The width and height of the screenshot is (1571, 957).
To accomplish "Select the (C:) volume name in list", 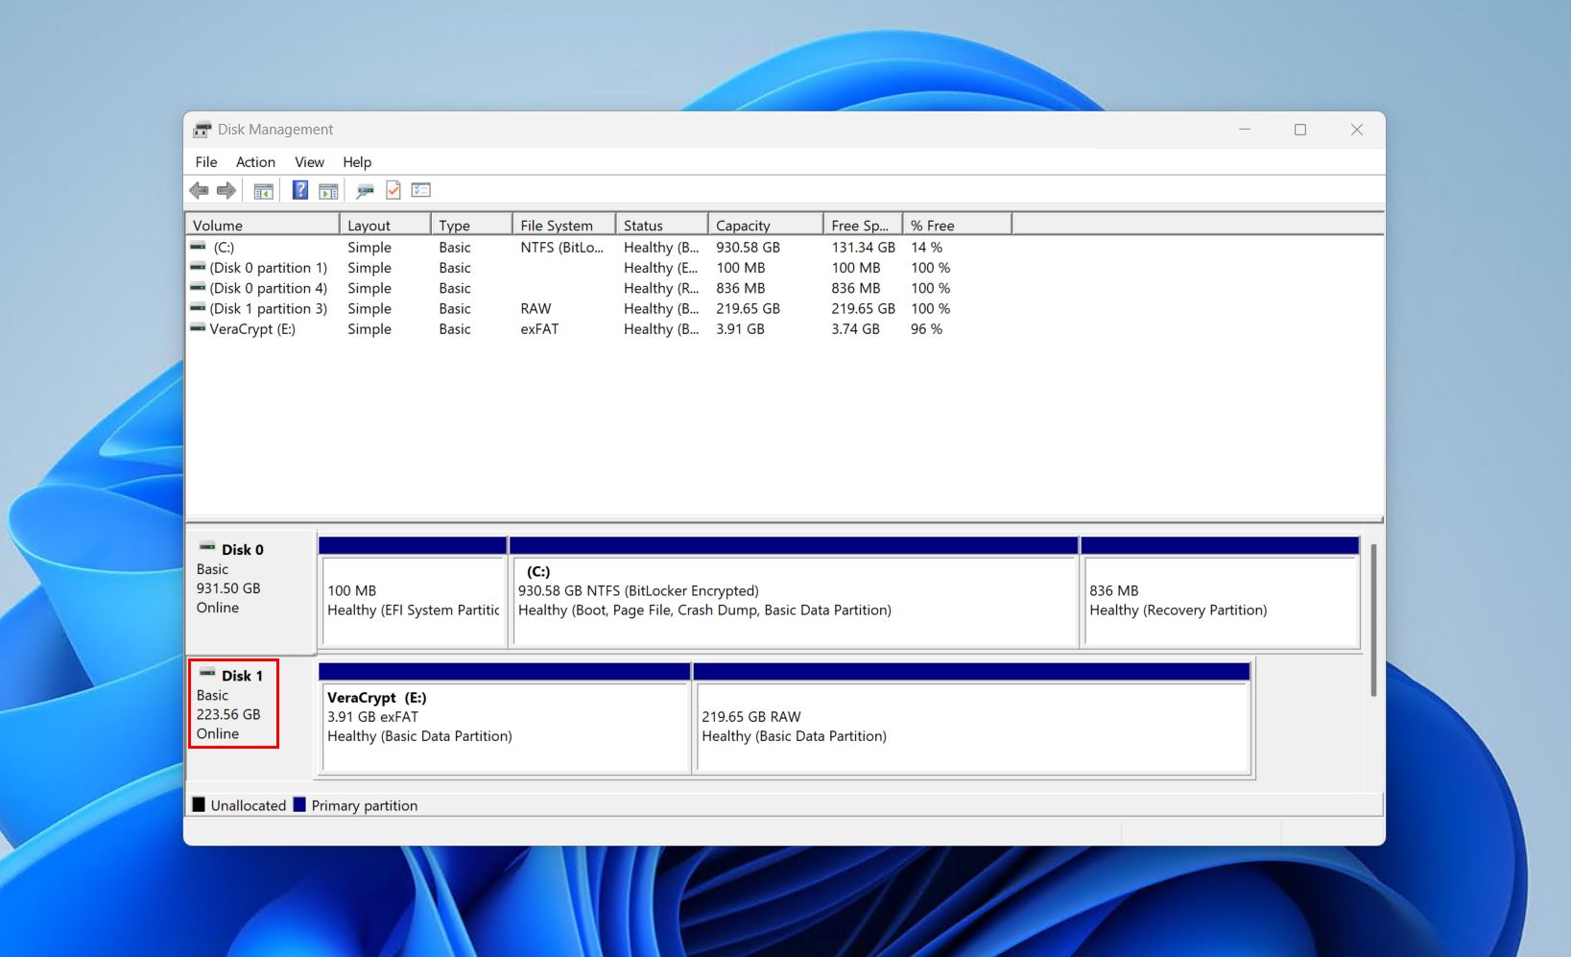I will click(x=224, y=248).
